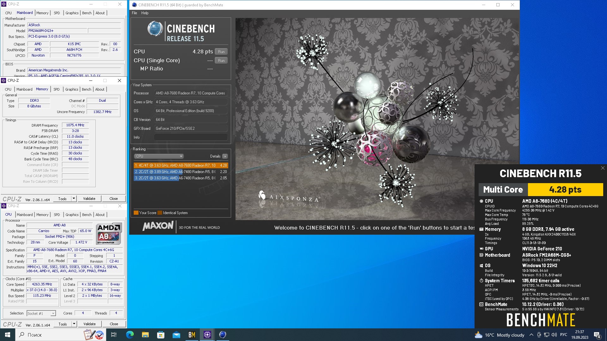Click the Cinebench globe logo icon
This screenshot has height=341, width=607.
click(155, 29)
